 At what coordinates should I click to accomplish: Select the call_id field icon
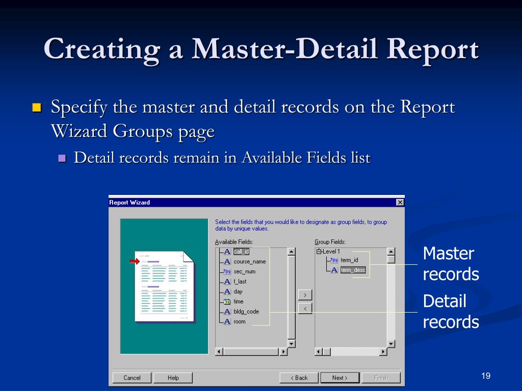point(227,252)
